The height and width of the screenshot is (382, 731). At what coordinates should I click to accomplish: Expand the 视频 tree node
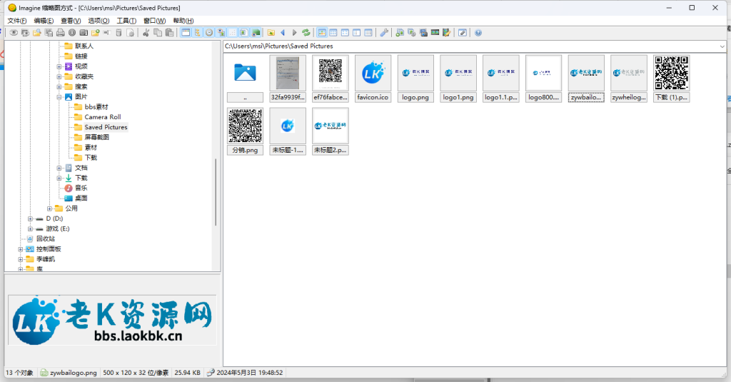(x=59, y=66)
